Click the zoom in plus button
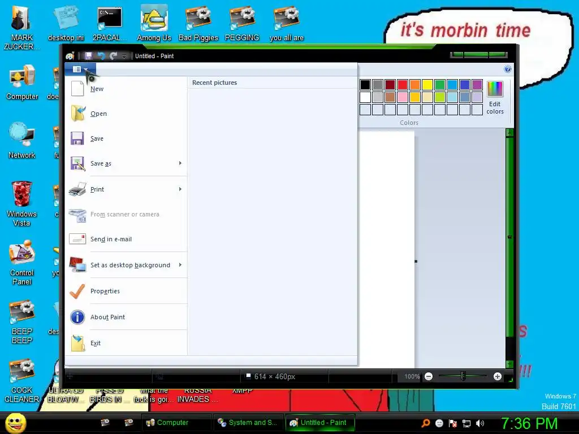Image resolution: width=579 pixels, height=434 pixels. tap(498, 376)
